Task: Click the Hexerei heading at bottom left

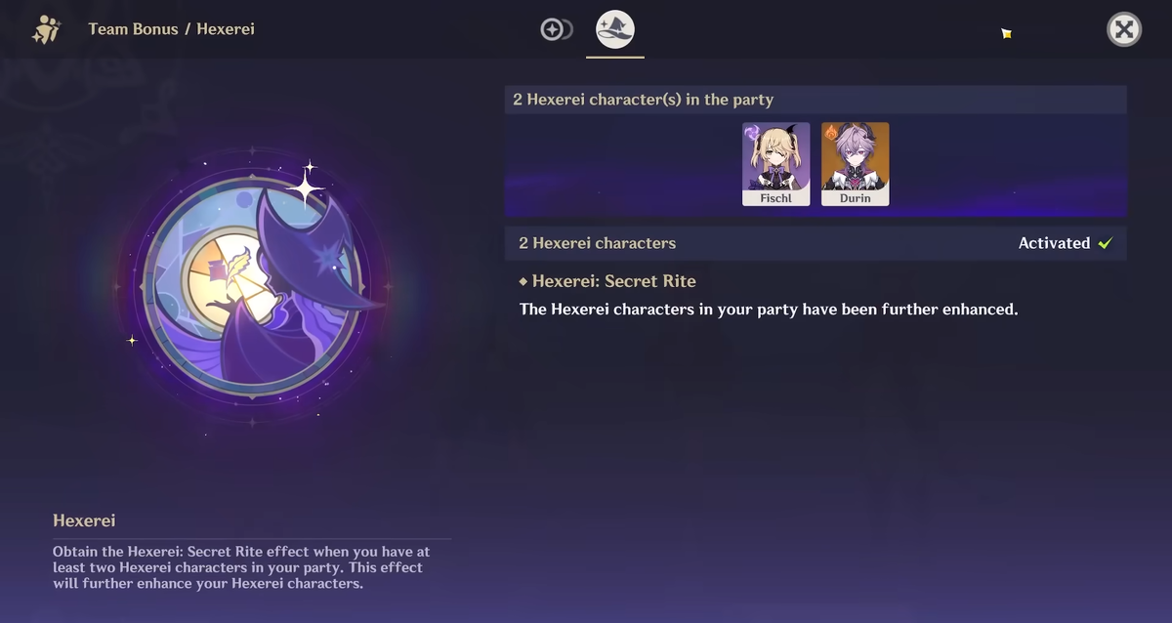Action: pos(84,520)
